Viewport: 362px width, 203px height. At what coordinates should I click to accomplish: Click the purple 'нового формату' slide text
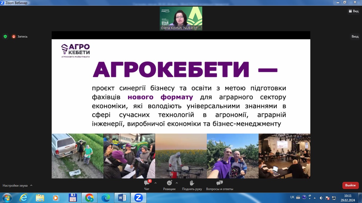[160, 97]
